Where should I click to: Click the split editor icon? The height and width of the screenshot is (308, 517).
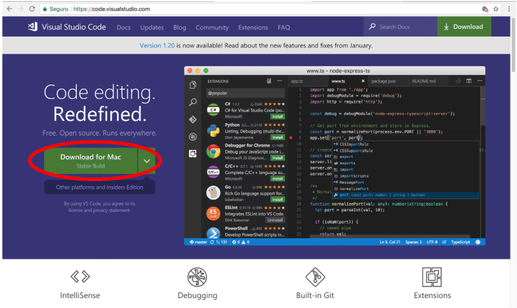point(468,81)
